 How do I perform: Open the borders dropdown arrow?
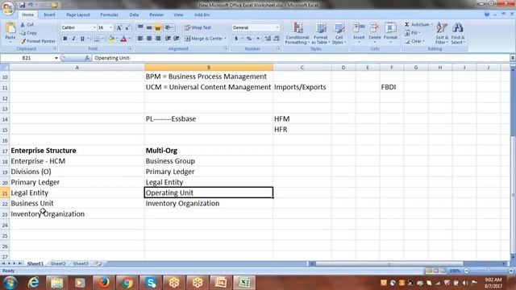point(102,39)
